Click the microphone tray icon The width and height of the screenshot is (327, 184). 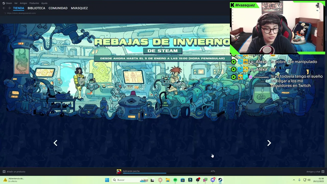(x=299, y=180)
